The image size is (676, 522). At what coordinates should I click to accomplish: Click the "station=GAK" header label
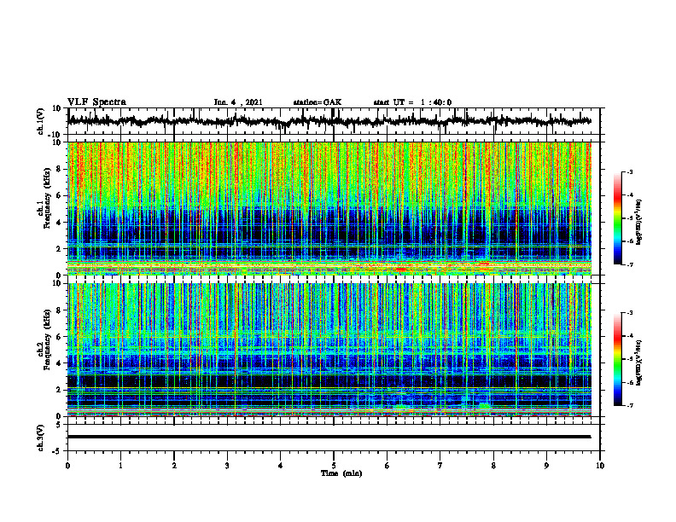point(318,102)
